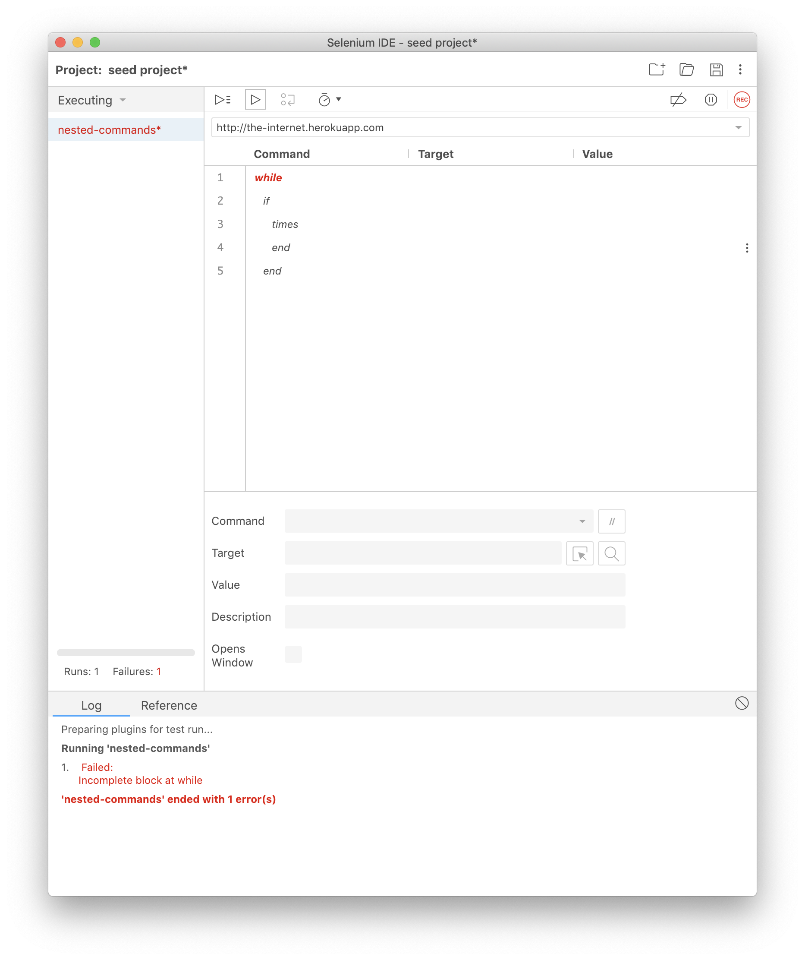Save the project with the disk icon

716,69
